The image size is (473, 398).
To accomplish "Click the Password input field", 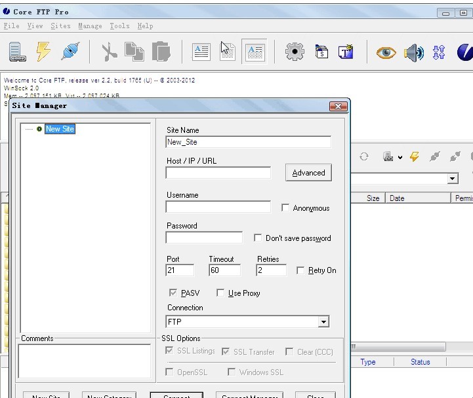I will [x=204, y=238].
